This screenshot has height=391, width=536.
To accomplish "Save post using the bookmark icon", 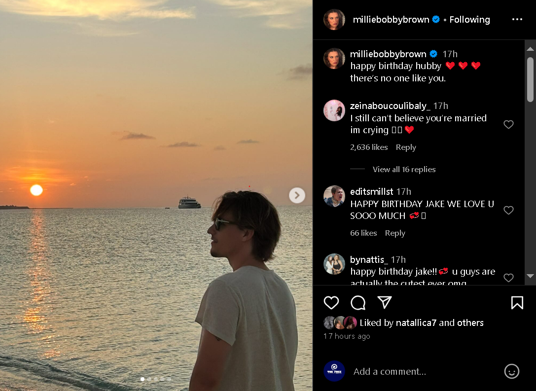I will (x=517, y=303).
